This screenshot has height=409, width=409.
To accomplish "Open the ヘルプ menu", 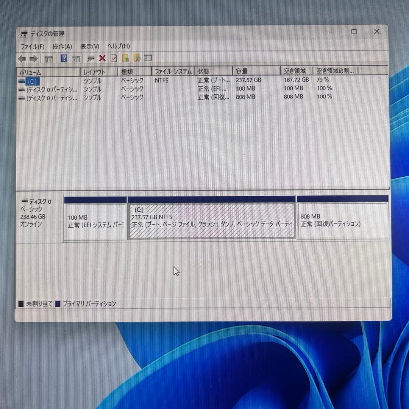I will pos(118,46).
